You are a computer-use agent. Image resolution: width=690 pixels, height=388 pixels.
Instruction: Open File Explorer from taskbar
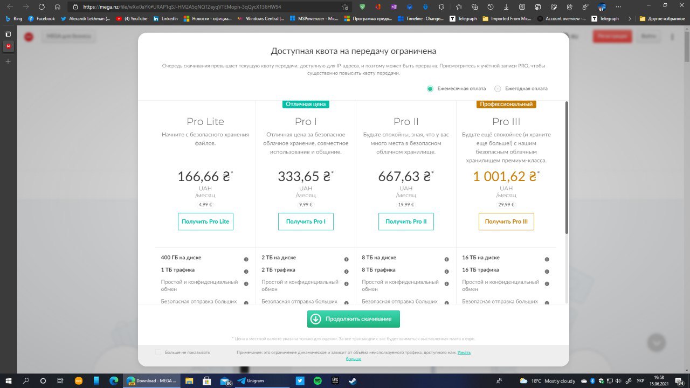[189, 380]
